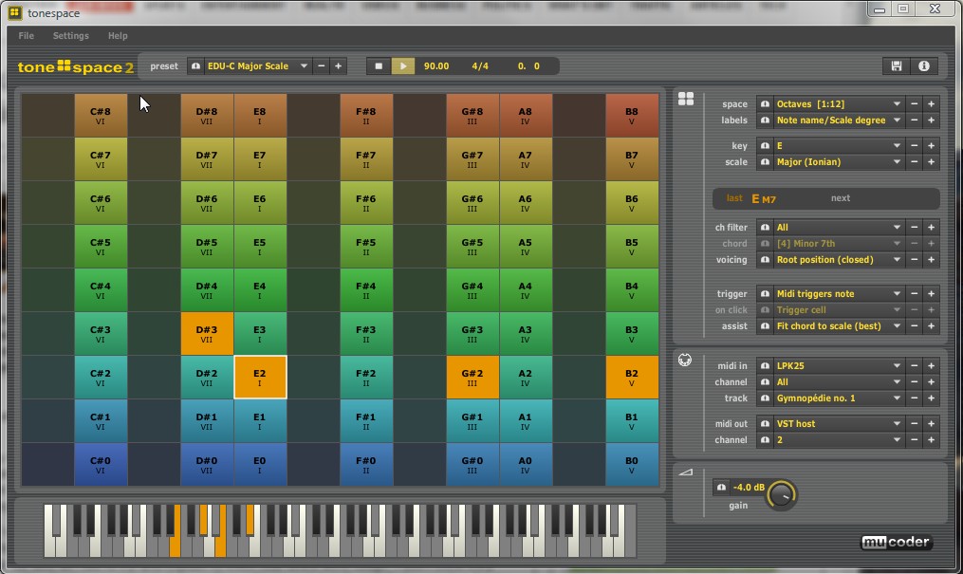Click the B8 red cell
963x574 pixels.
[x=632, y=116]
